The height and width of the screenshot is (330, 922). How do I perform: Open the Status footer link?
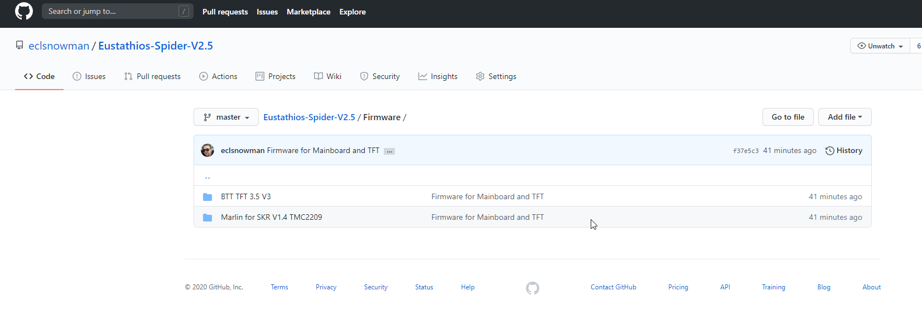424,287
